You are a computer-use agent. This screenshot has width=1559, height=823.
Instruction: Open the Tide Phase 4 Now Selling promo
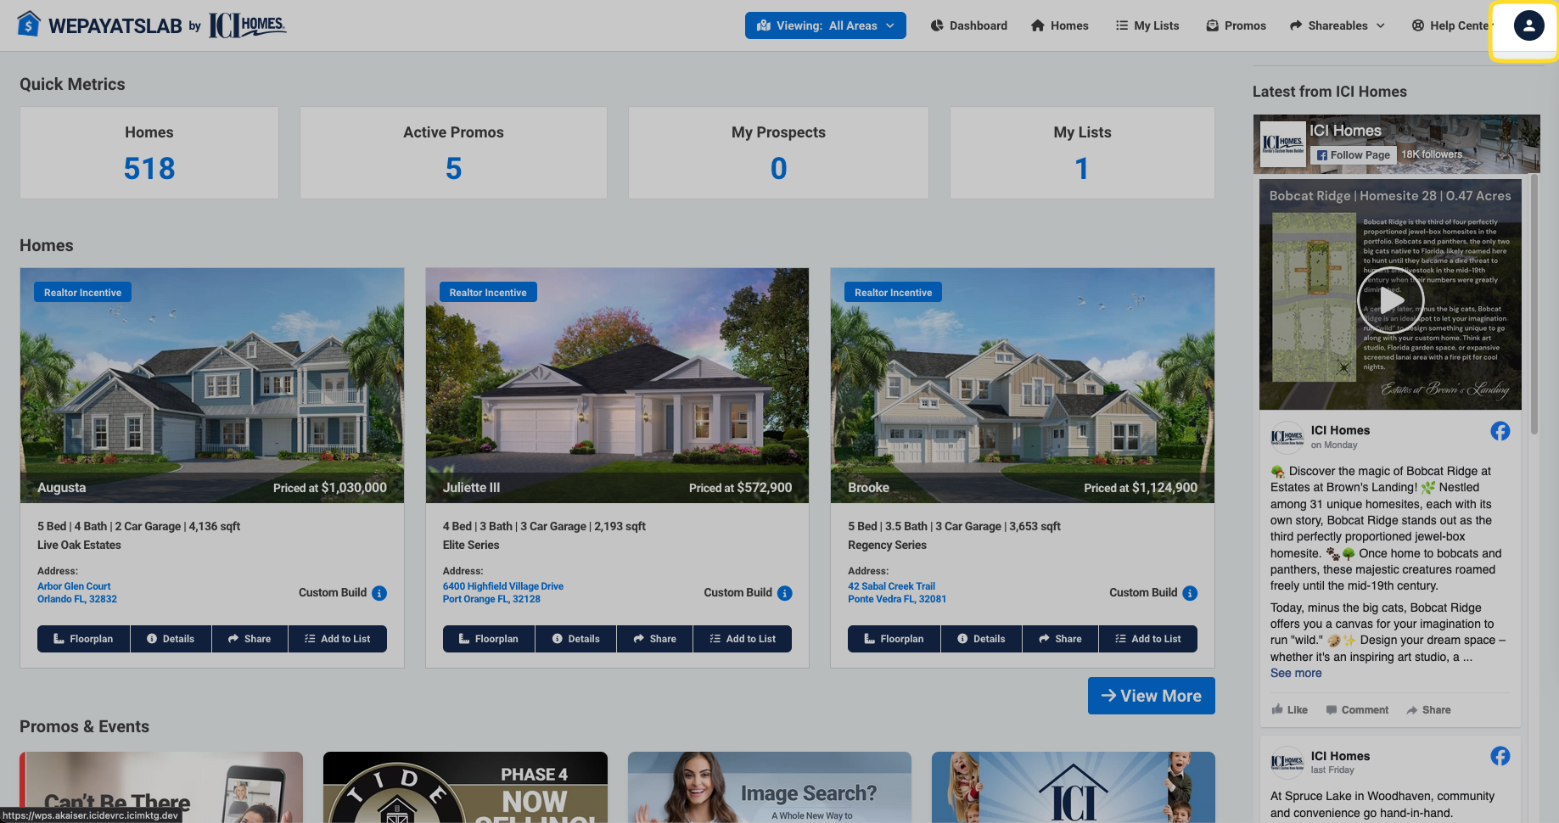[x=465, y=787]
